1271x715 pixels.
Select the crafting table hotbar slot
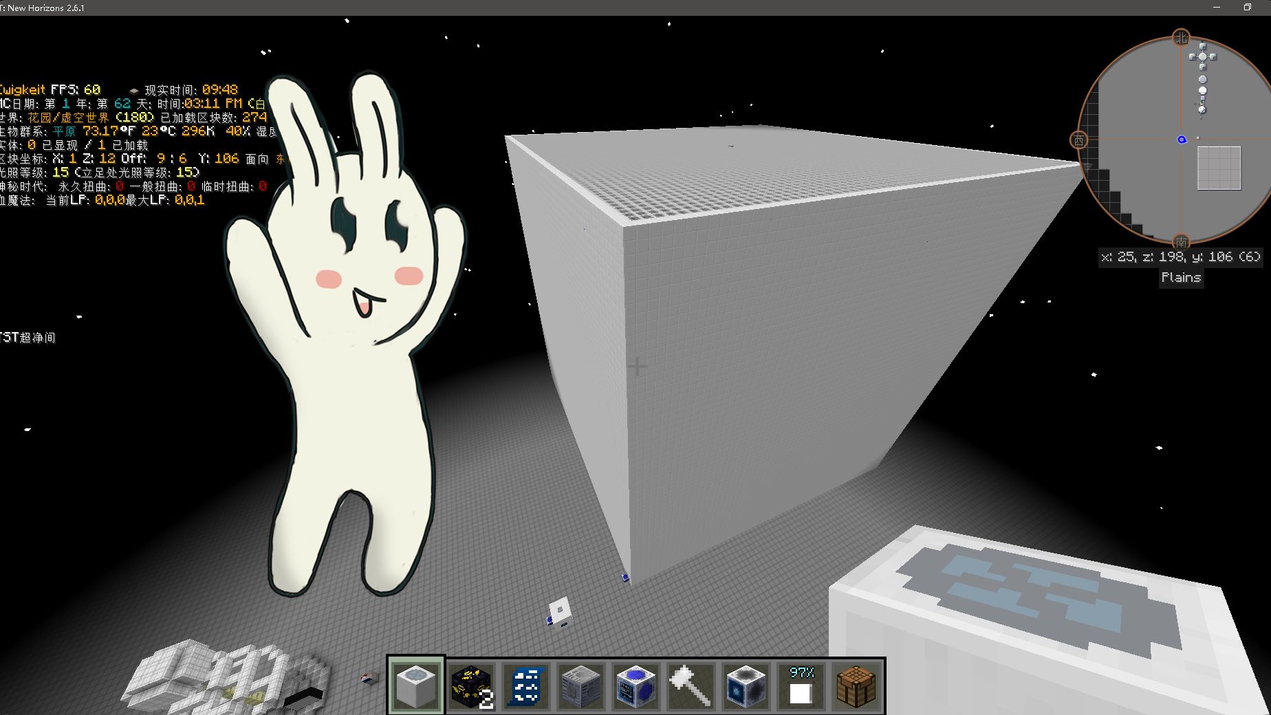856,685
